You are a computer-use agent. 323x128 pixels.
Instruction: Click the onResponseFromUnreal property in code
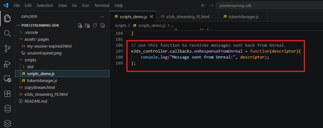(218, 51)
